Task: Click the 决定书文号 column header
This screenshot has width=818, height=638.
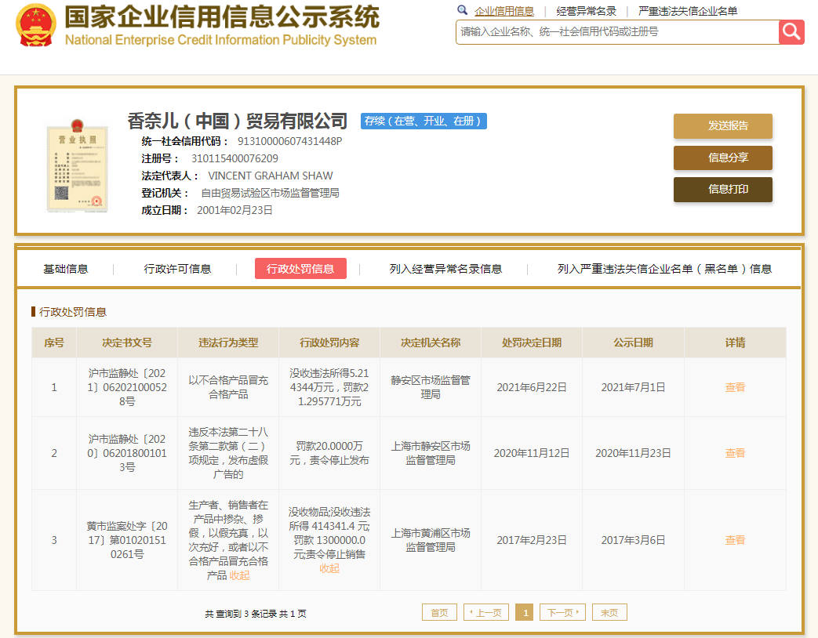Action: tap(127, 343)
